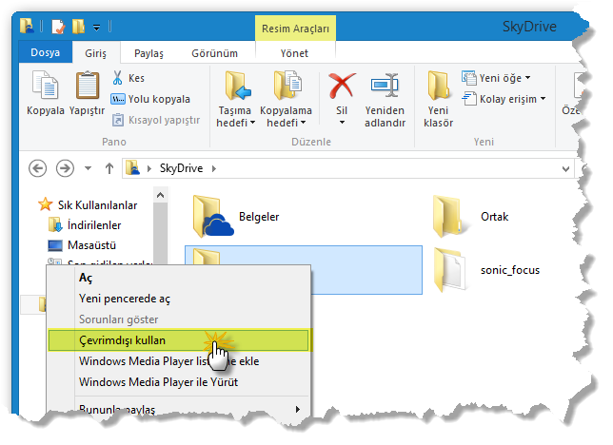Expand chevron after SkyDrive in address bar
The image size is (613, 445).
[214, 168]
